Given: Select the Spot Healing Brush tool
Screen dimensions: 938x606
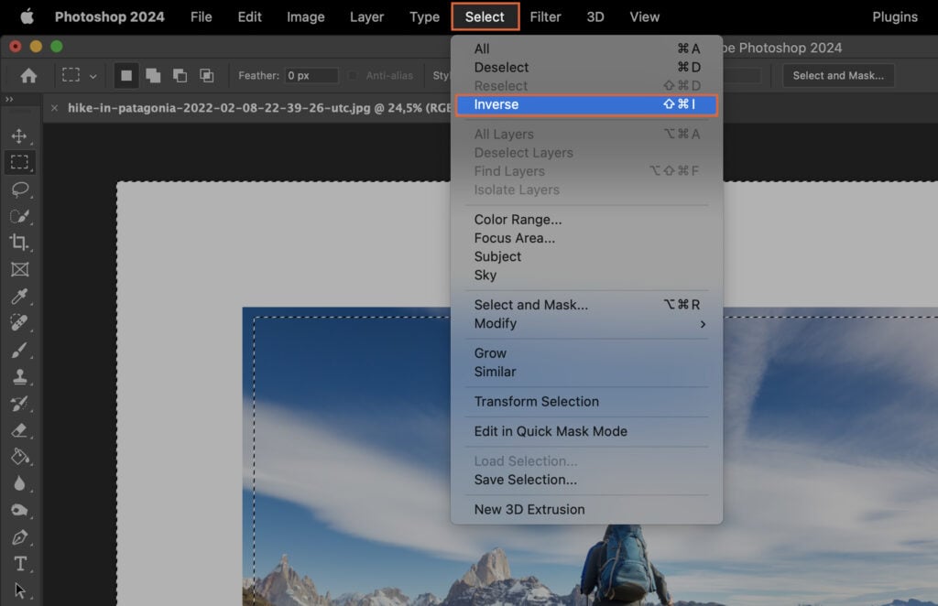Looking at the screenshot, I should (x=21, y=322).
